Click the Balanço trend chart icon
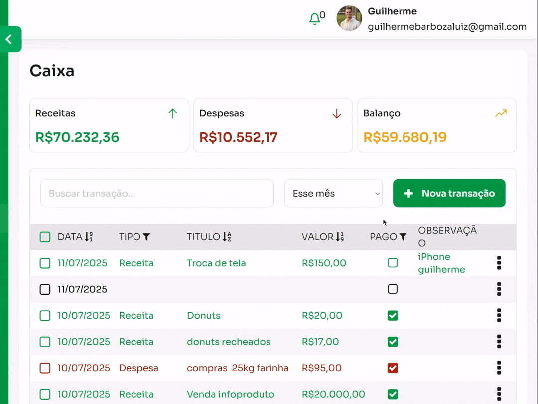This screenshot has height=404, width=538. tap(501, 113)
